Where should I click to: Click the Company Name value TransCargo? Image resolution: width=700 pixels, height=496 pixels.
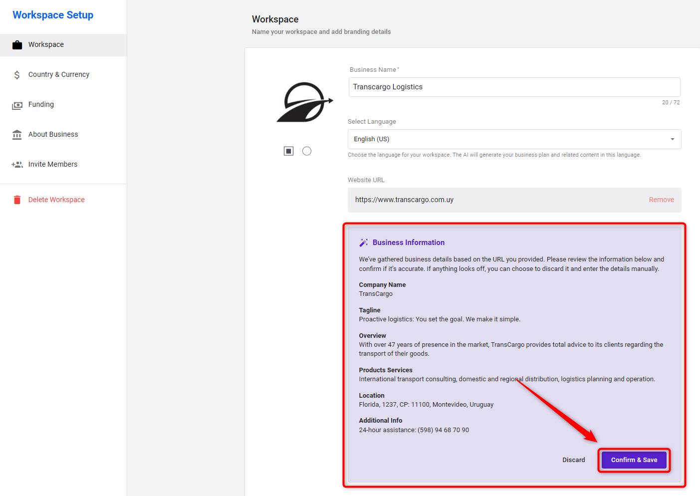coord(376,294)
